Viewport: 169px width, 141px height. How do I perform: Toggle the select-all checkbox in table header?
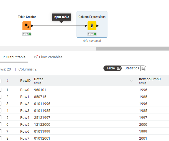[x=1, y=81]
